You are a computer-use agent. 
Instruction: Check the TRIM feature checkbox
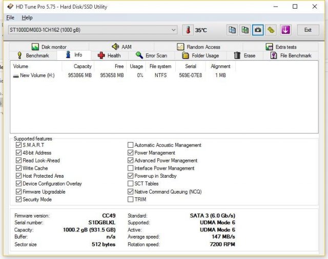tap(130, 199)
